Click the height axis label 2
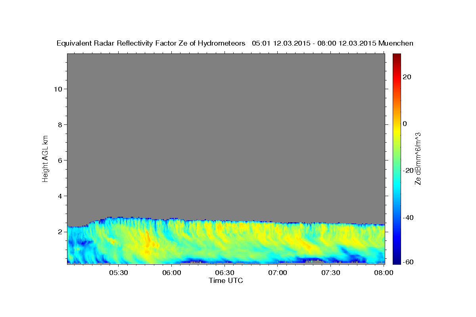The width and height of the screenshot is (476, 317). (x=59, y=231)
